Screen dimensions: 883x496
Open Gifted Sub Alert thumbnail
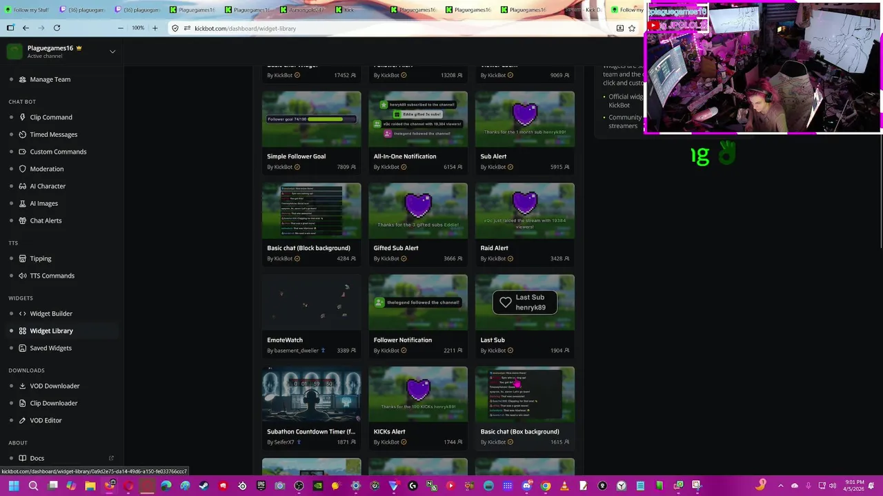pyautogui.click(x=418, y=210)
